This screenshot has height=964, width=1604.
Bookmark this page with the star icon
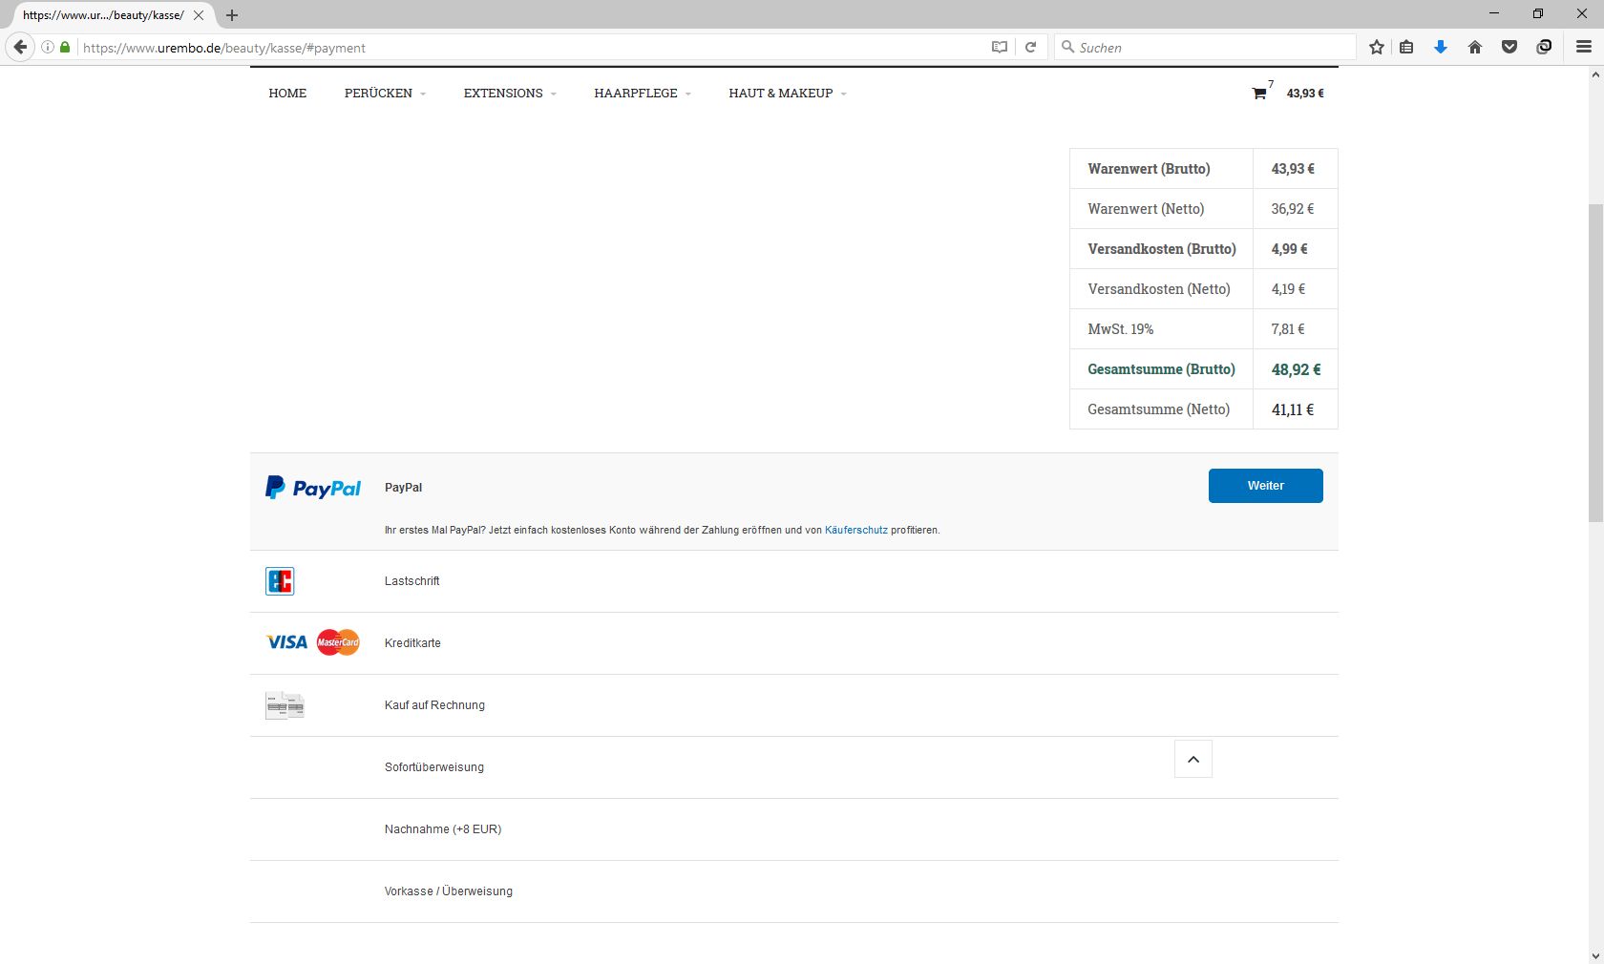click(1377, 47)
